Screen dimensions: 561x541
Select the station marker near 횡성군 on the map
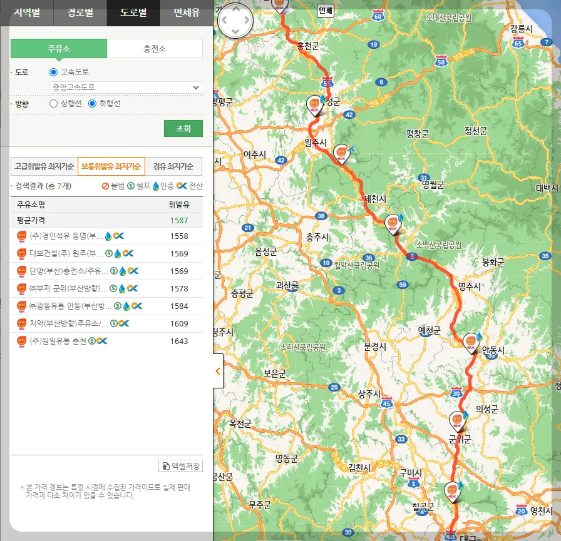click(315, 106)
